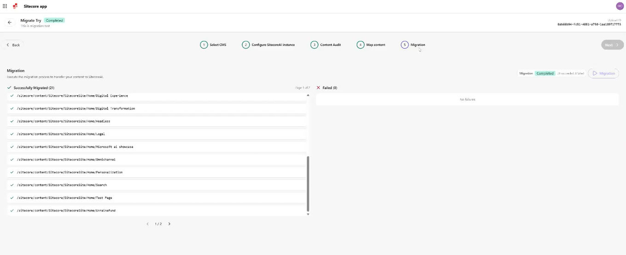Go to step 5 Migration
This screenshot has height=255, width=626.
413,45
